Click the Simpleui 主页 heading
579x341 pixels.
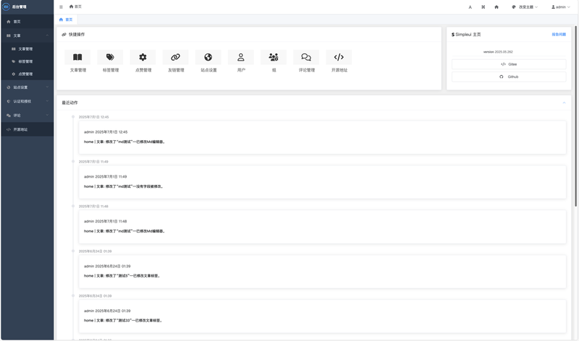click(x=466, y=34)
